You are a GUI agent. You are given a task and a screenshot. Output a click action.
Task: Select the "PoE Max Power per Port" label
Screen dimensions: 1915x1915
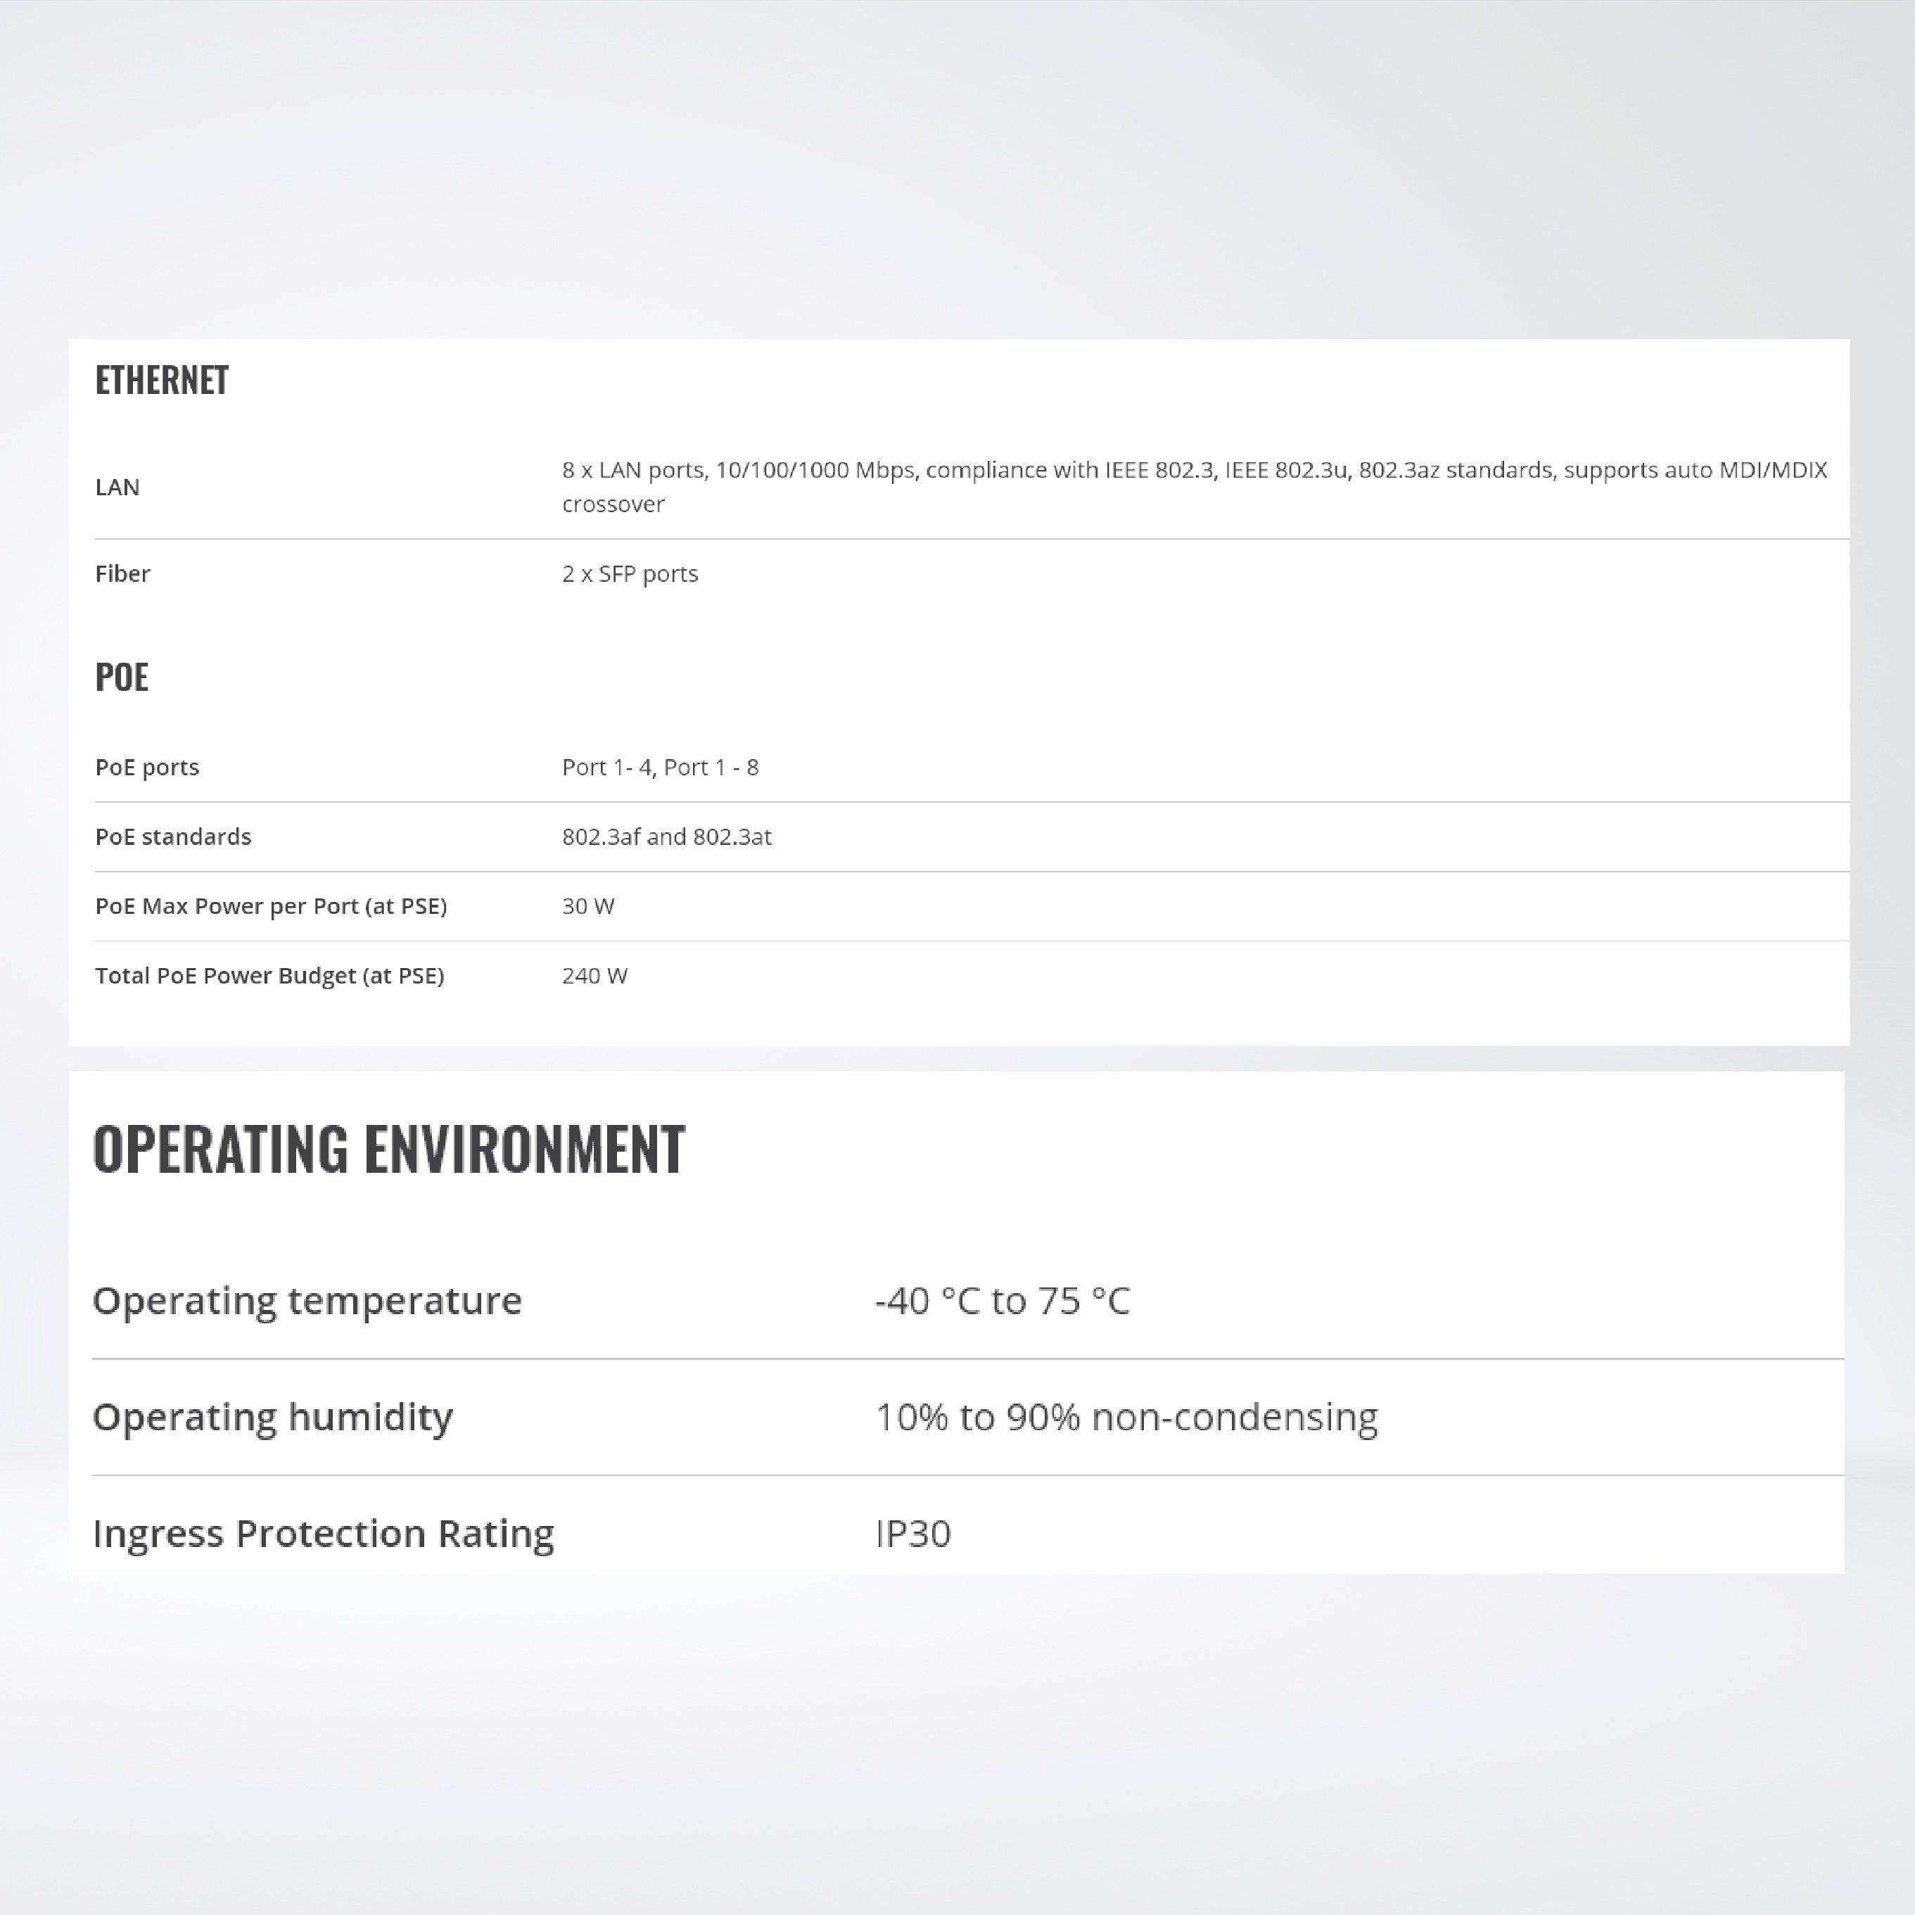(271, 906)
